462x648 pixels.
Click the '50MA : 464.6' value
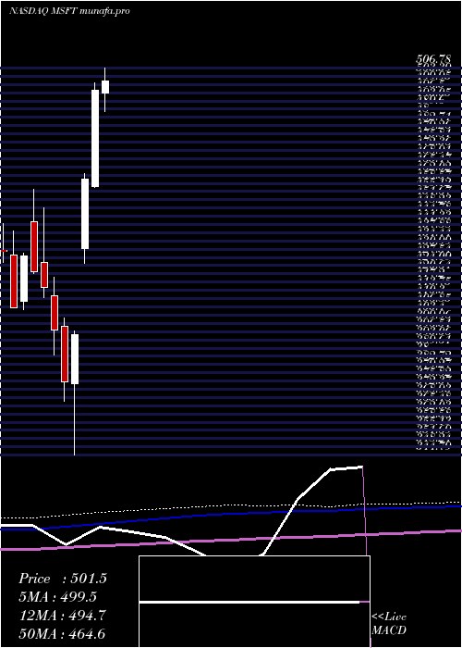coord(64,634)
